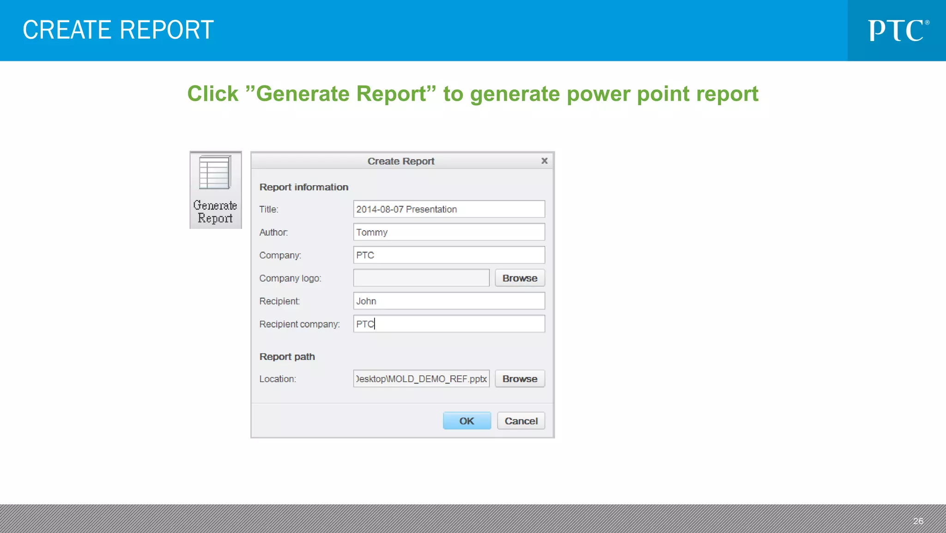Click the Create Report dialog title
946x533 pixels.
tap(401, 161)
